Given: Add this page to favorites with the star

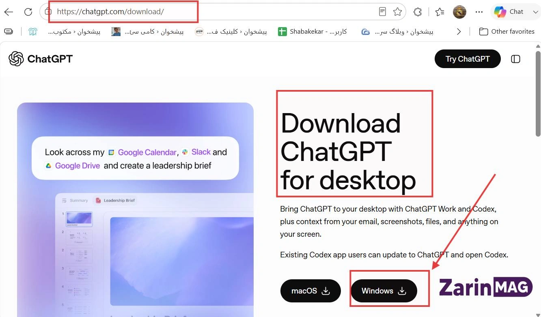Looking at the screenshot, I should (x=398, y=12).
